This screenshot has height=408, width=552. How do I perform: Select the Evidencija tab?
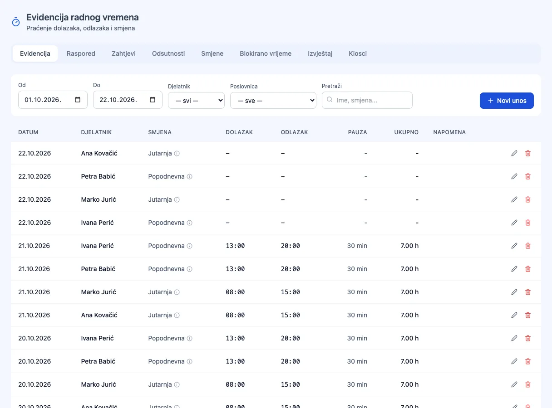(x=35, y=53)
